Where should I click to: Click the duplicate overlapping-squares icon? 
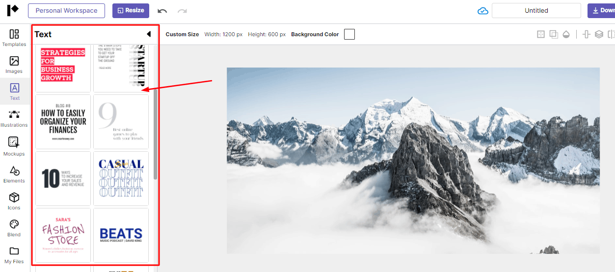pos(554,34)
